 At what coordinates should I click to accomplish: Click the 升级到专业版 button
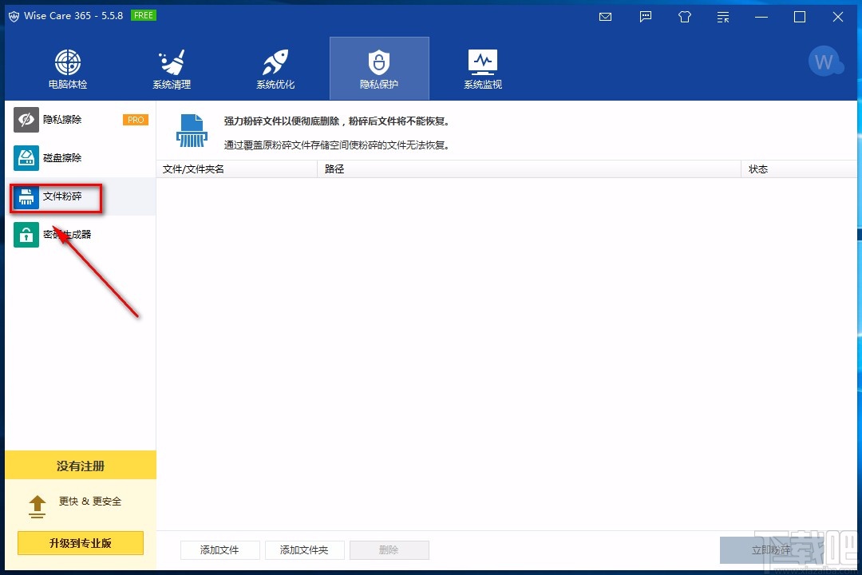[81, 543]
